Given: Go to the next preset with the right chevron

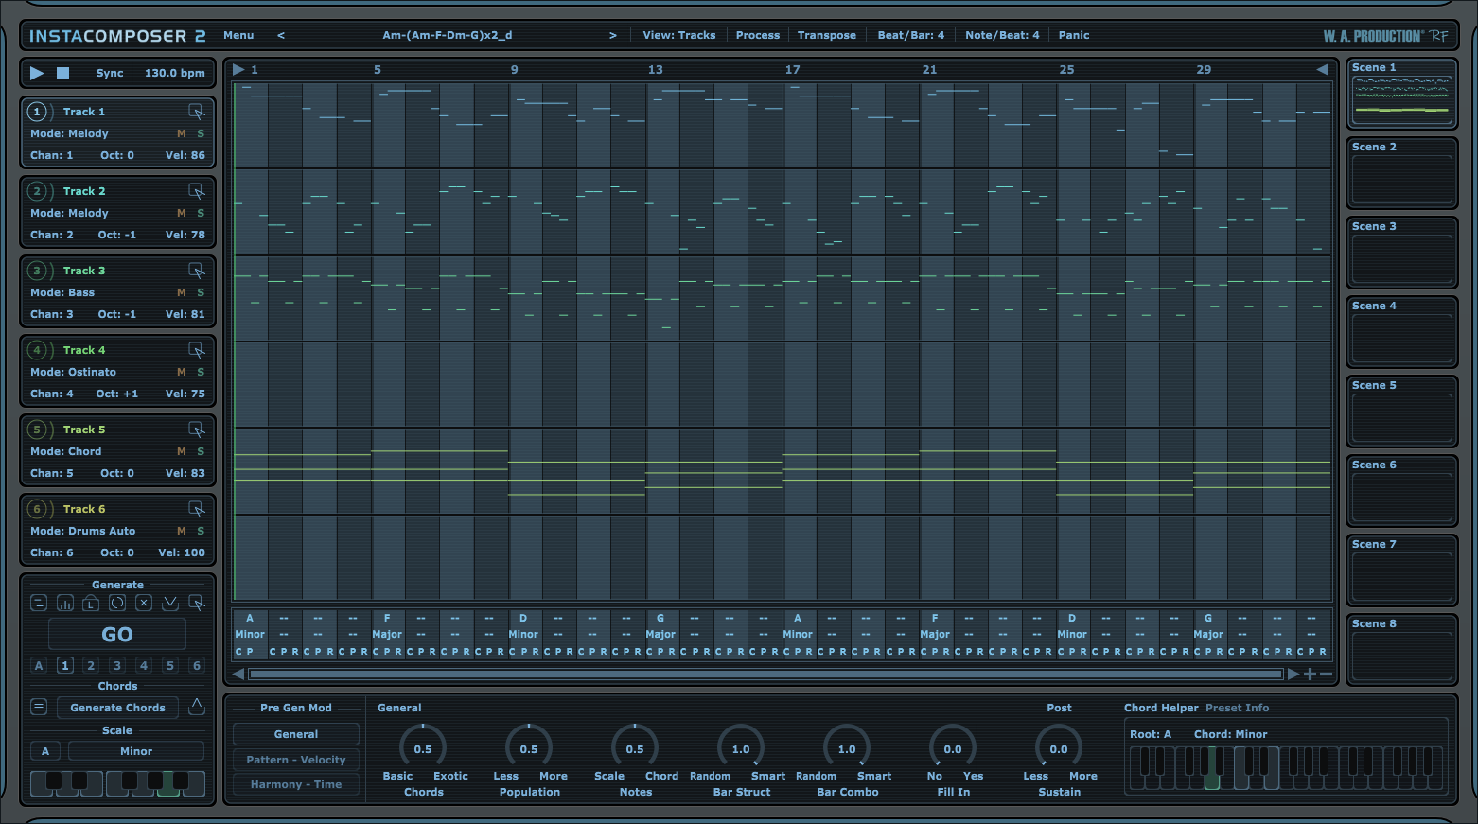Looking at the screenshot, I should 613,35.
